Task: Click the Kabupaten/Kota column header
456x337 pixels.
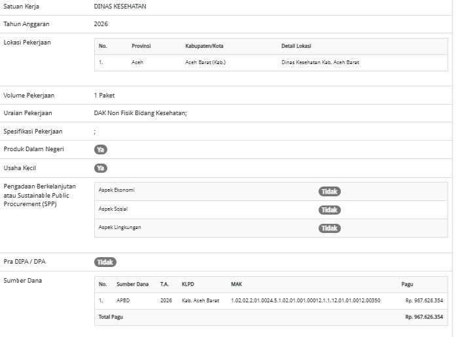Action: (205, 46)
